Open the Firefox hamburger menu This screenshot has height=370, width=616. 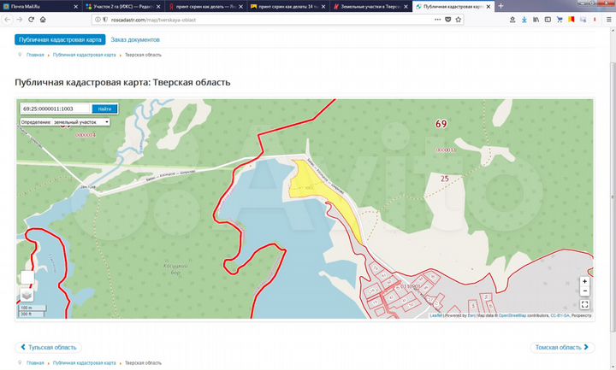[x=609, y=19]
